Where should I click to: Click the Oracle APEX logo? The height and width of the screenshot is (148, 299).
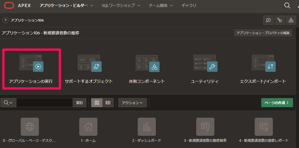click(9, 5)
